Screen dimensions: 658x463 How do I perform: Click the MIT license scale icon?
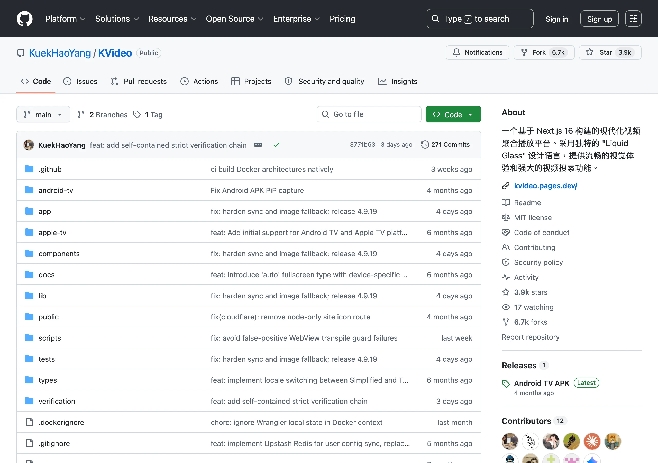506,217
